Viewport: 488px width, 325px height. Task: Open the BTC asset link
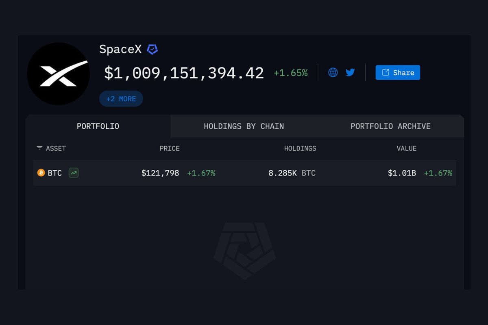pyautogui.click(x=55, y=173)
